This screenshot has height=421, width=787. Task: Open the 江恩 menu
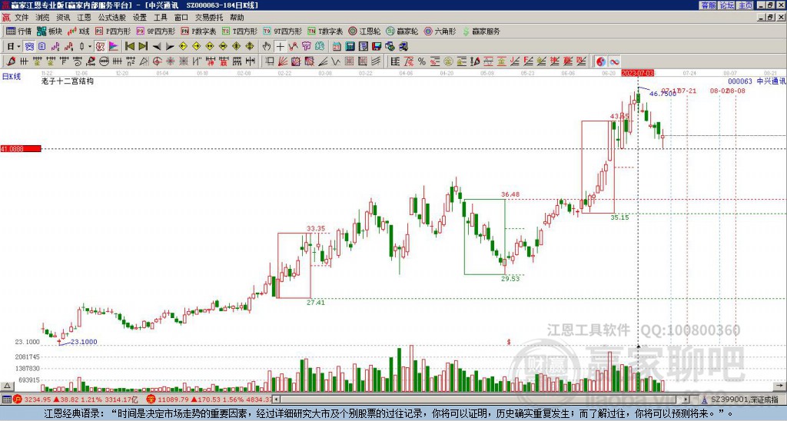click(84, 18)
